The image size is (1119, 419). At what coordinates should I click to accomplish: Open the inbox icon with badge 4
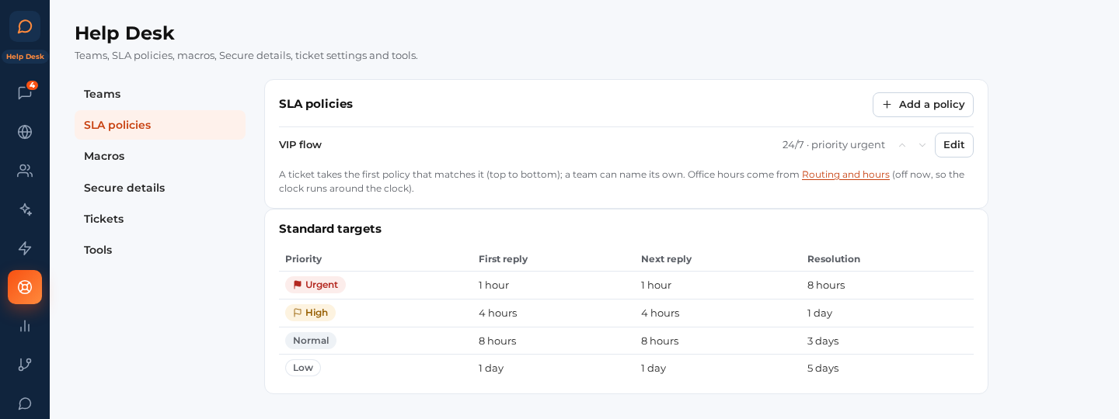pyautogui.click(x=25, y=93)
